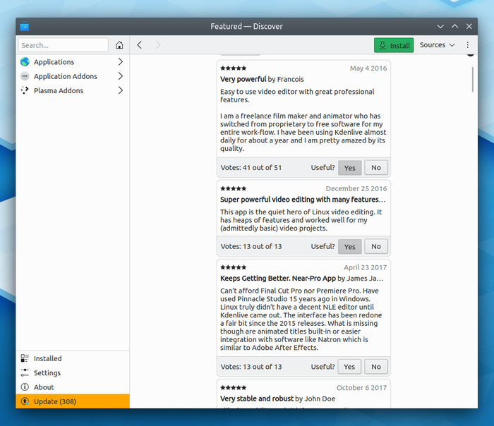
Task: Expand the Applications category chevron
Action: 121,61
